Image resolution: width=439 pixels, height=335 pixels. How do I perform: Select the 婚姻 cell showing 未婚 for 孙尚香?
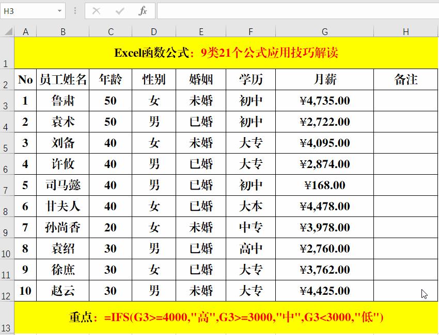click(201, 227)
